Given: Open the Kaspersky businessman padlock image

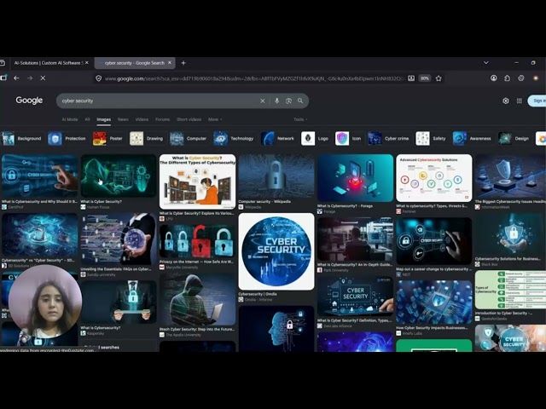Looking at the screenshot, I should tap(119, 302).
